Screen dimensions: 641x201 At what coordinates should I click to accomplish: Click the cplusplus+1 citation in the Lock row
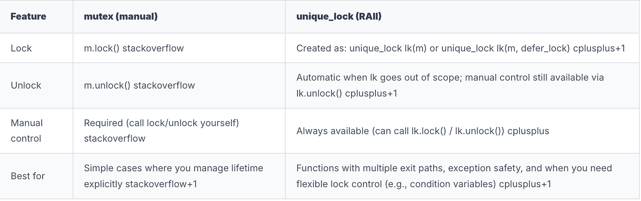(x=599, y=48)
